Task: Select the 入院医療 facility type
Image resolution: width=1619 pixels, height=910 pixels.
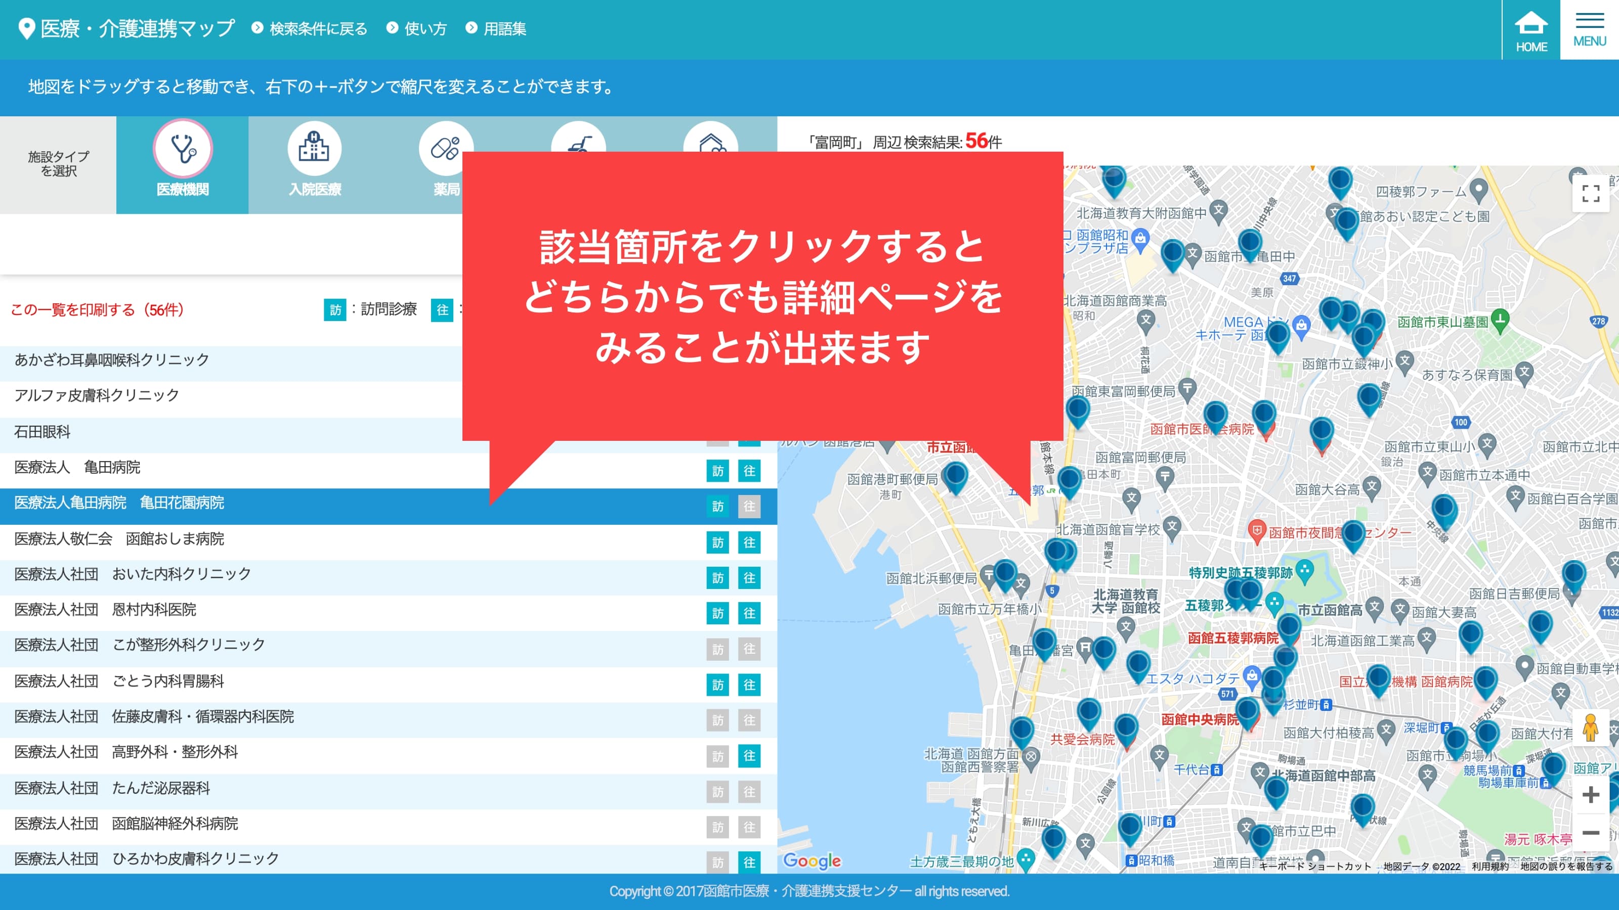Action: (314, 164)
